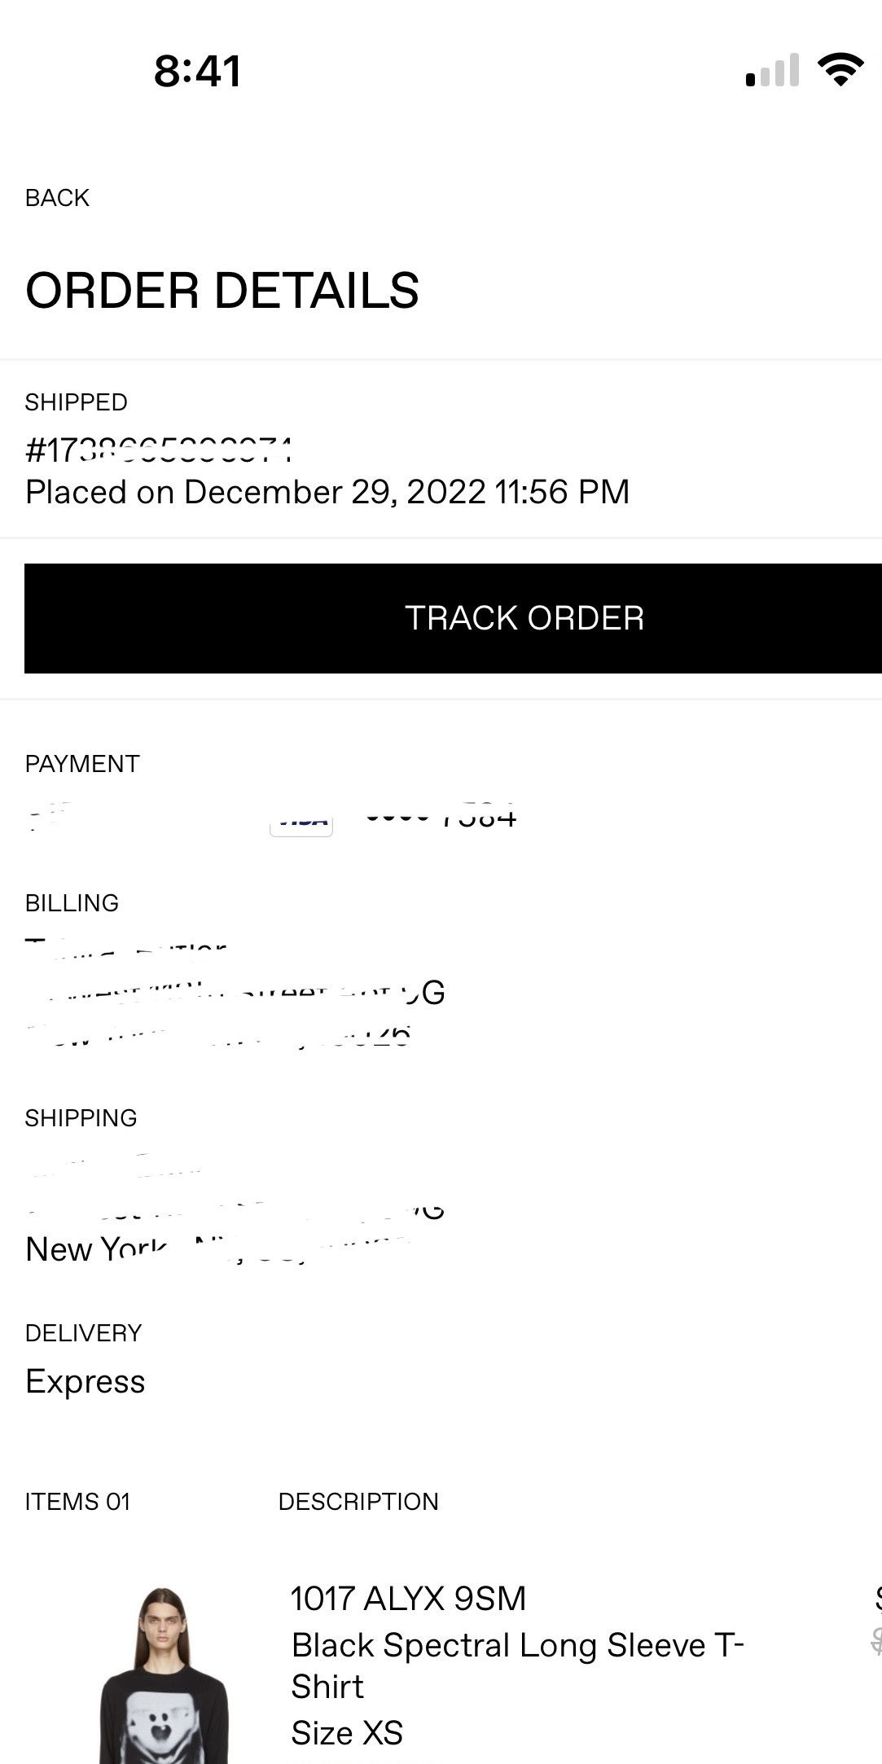Image resolution: width=882 pixels, height=1764 pixels.
Task: Select the PAYMENT section label
Action: (x=82, y=764)
